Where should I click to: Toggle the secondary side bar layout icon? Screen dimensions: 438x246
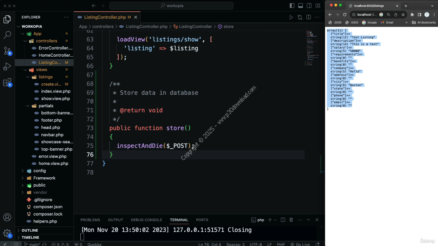click(309, 6)
